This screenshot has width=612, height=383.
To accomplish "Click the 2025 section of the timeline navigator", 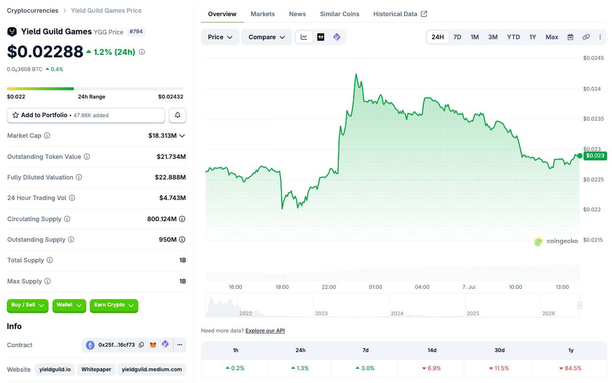I will point(503,306).
